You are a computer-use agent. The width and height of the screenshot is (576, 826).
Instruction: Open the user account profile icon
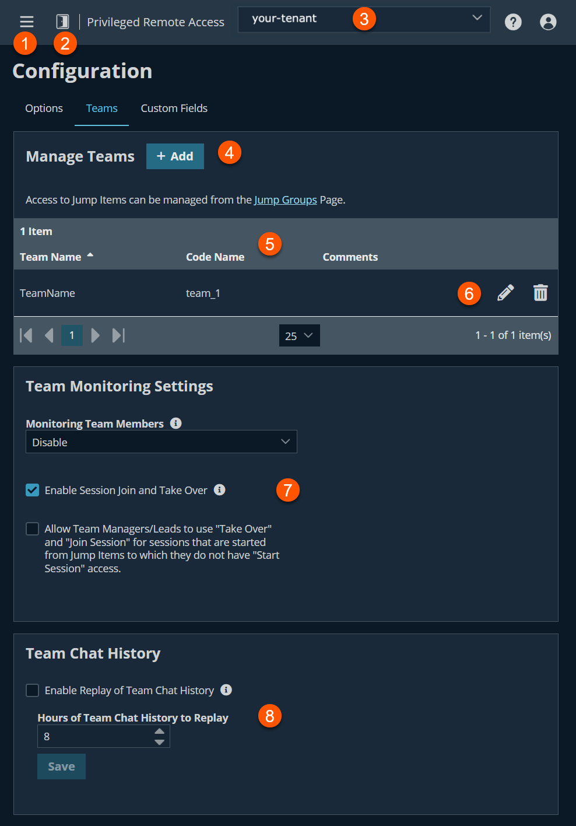pyautogui.click(x=548, y=22)
